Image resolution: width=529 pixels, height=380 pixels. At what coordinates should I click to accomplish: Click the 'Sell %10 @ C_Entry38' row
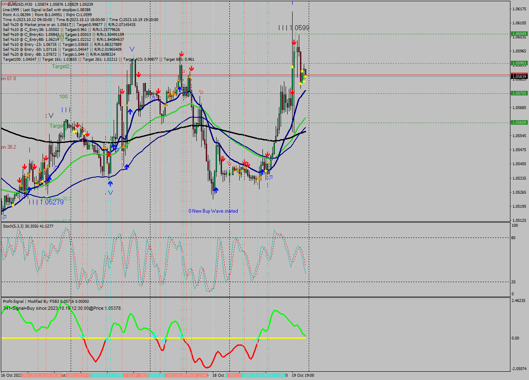(x=61, y=29)
